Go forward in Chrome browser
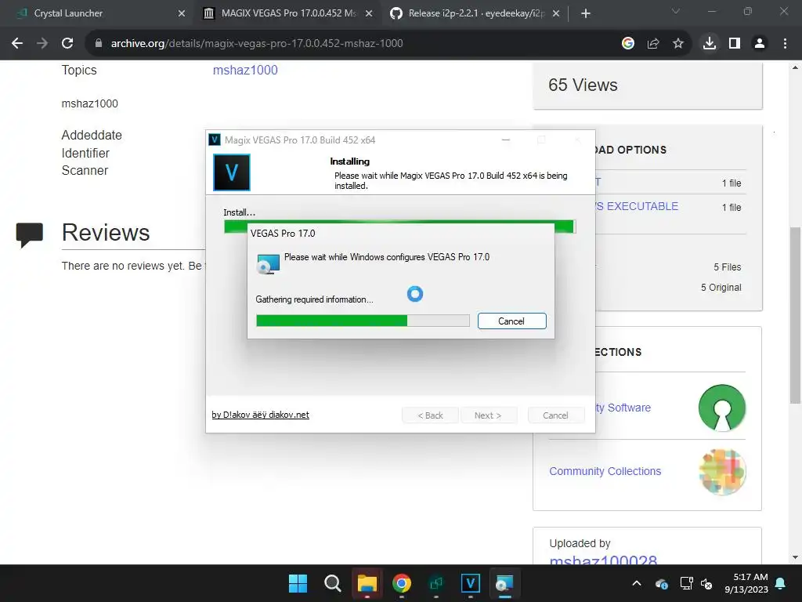Image resolution: width=802 pixels, height=602 pixels. (x=42, y=44)
